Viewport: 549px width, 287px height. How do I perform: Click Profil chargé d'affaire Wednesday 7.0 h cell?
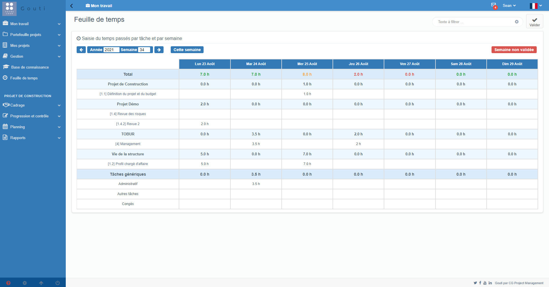pos(307,164)
